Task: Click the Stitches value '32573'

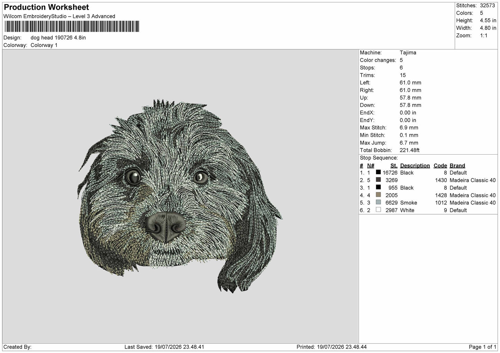Action: [488, 6]
